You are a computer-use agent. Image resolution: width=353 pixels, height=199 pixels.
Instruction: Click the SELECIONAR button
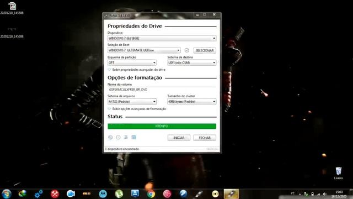click(x=205, y=50)
